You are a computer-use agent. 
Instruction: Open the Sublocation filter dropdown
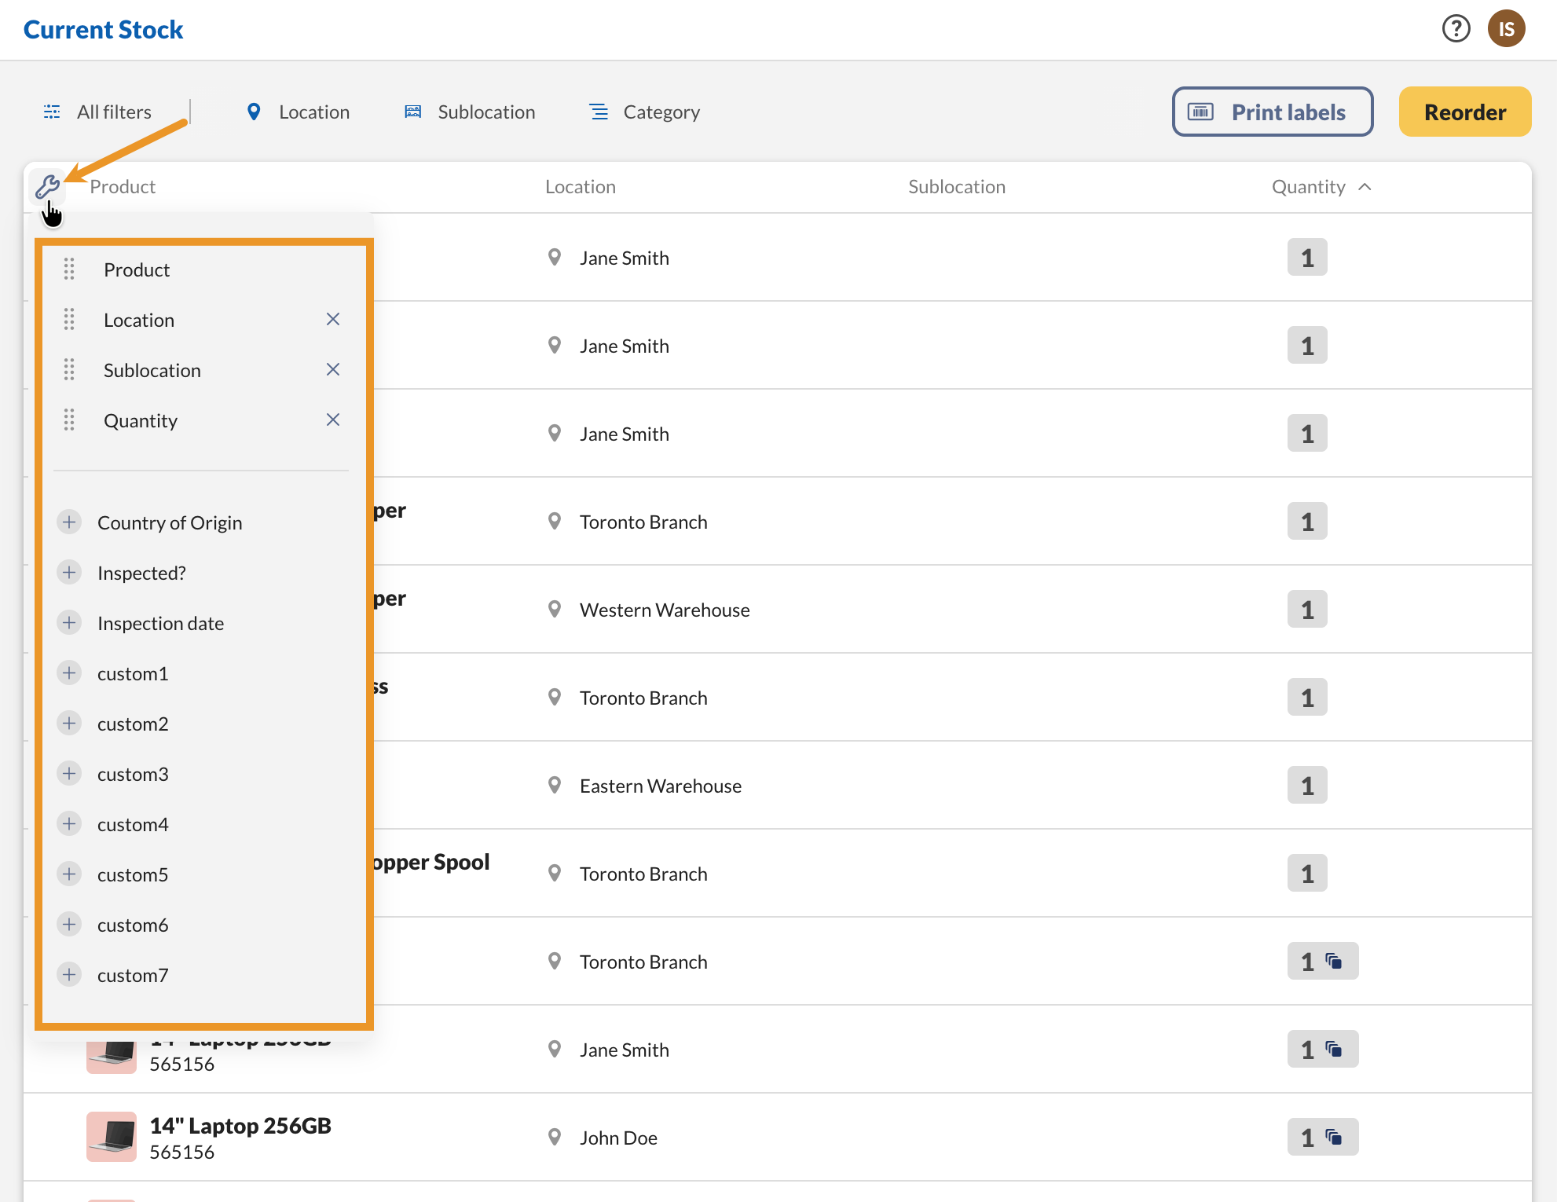(470, 112)
